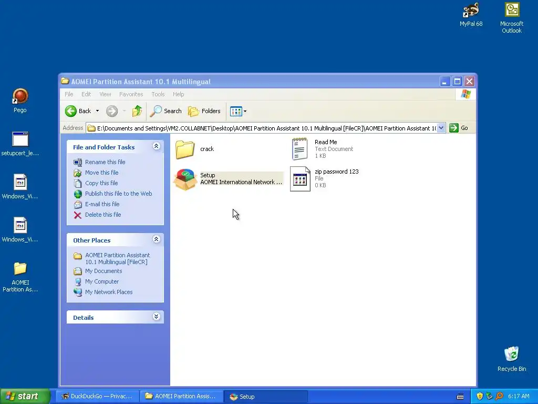This screenshot has width=538, height=404.
Task: Click the red X delete icon
Action: point(78,215)
